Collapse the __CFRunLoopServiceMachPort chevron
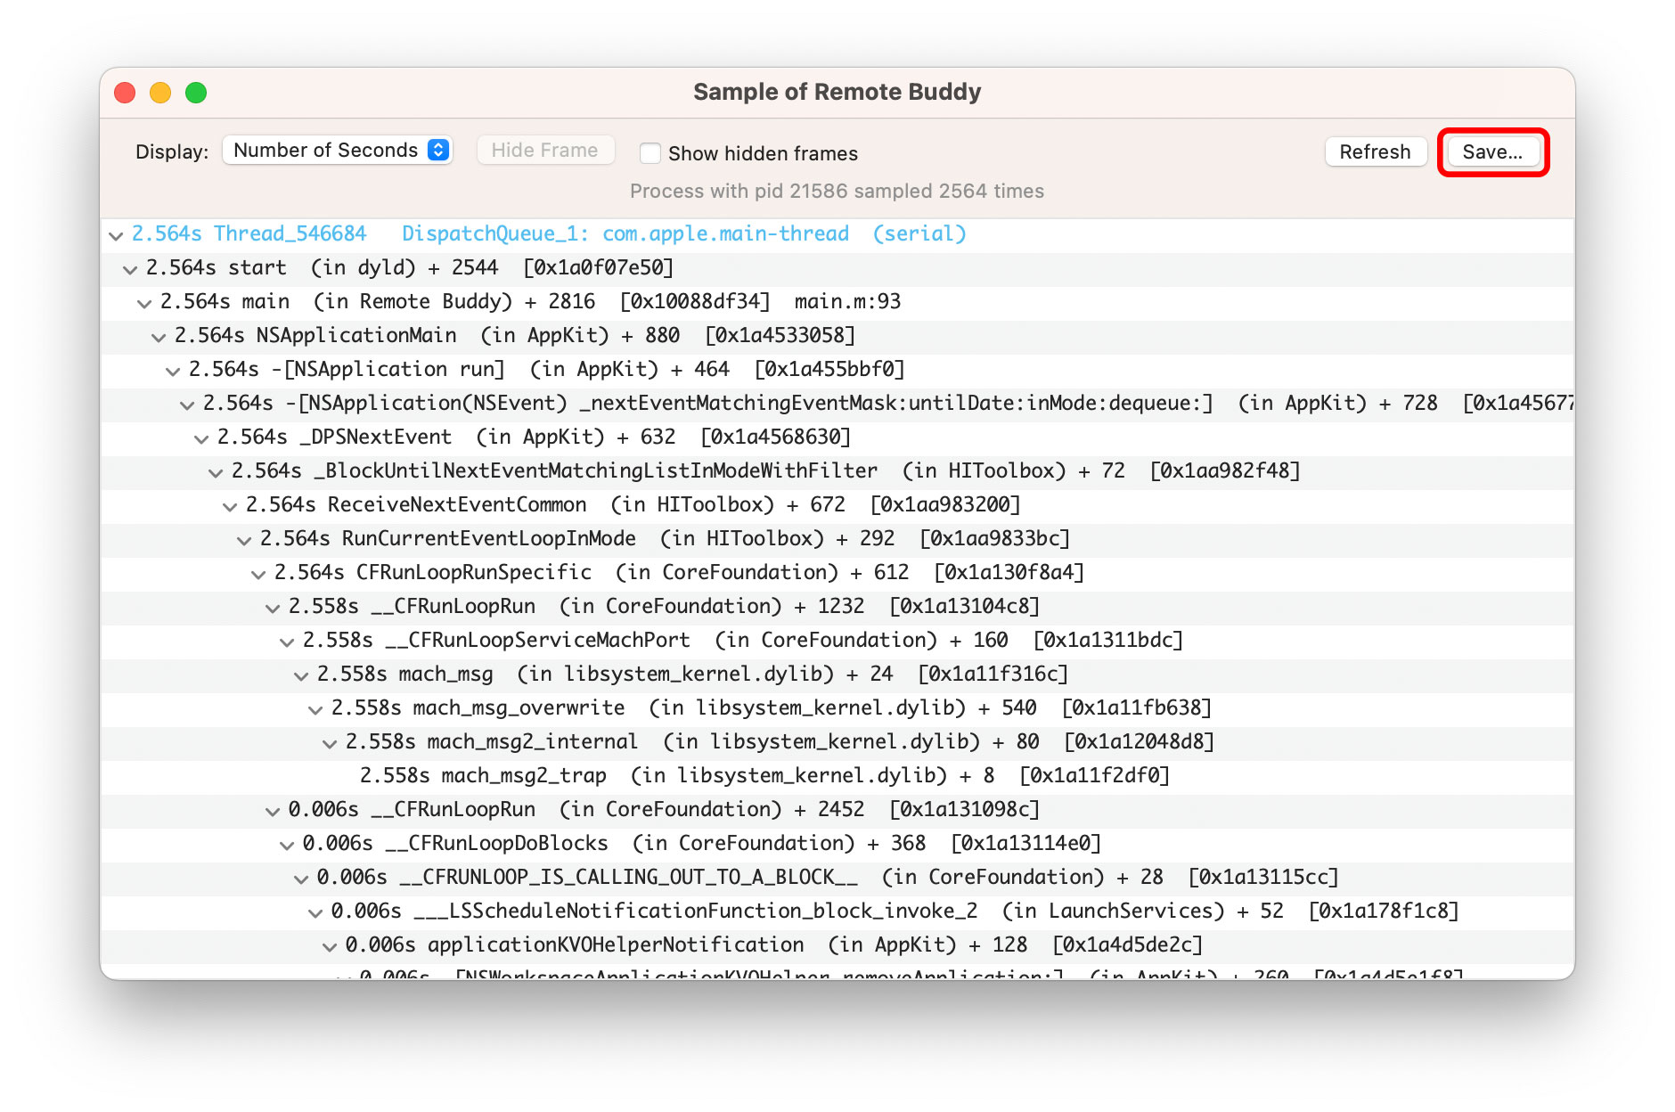Image resolution: width=1675 pixels, height=1112 pixels. coord(287,642)
